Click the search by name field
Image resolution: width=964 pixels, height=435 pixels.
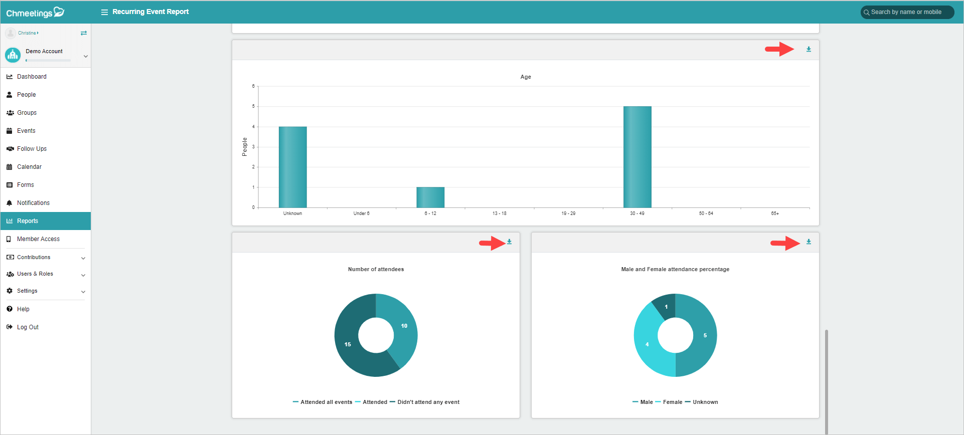[907, 12]
